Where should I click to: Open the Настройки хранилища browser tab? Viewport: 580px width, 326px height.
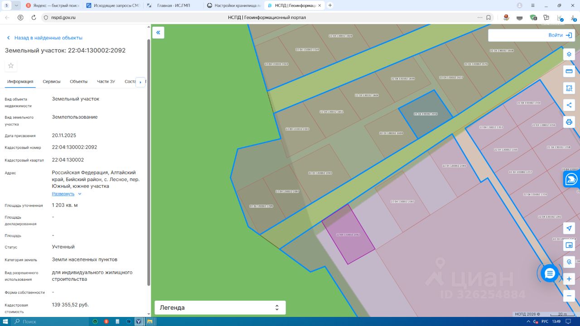233,5
